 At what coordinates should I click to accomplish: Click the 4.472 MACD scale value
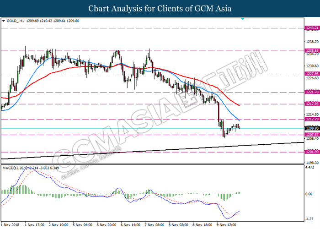[309, 168]
